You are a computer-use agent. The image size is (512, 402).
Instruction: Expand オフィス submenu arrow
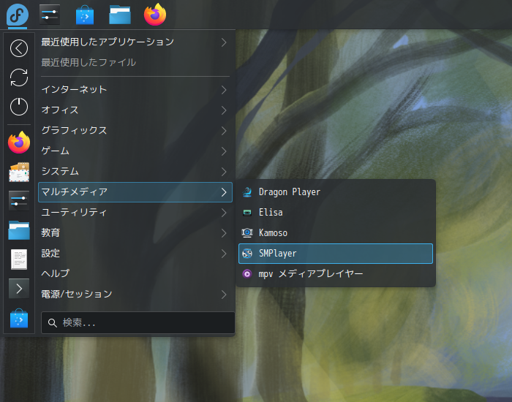224,110
